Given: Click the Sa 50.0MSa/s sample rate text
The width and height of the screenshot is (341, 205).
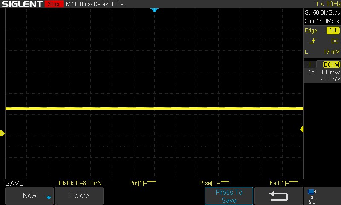Looking at the screenshot, I should click(x=322, y=13).
